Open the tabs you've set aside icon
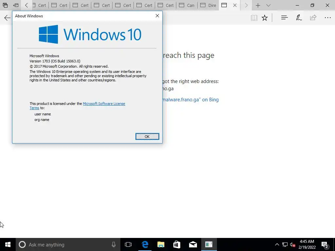The width and height of the screenshot is (335, 251). coord(5,5)
